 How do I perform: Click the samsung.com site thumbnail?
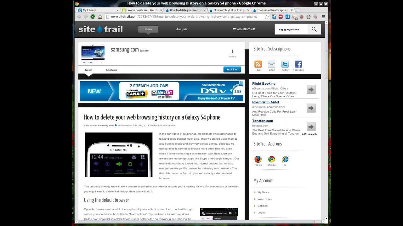(93, 53)
